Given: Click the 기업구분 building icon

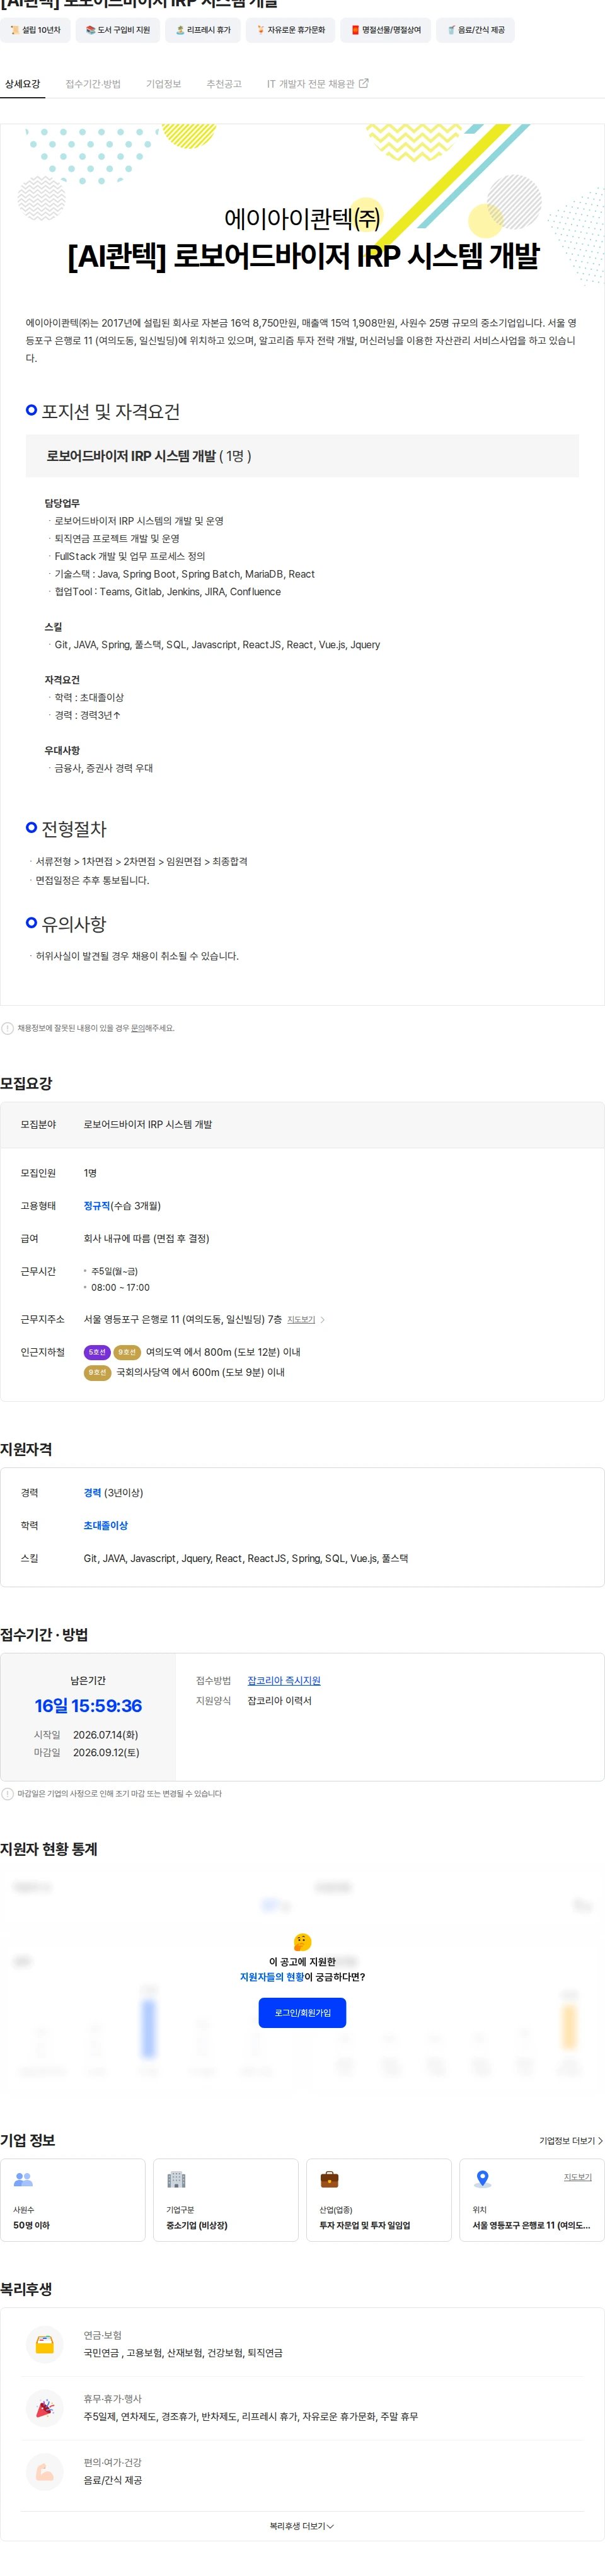Looking at the screenshot, I should point(176,2179).
